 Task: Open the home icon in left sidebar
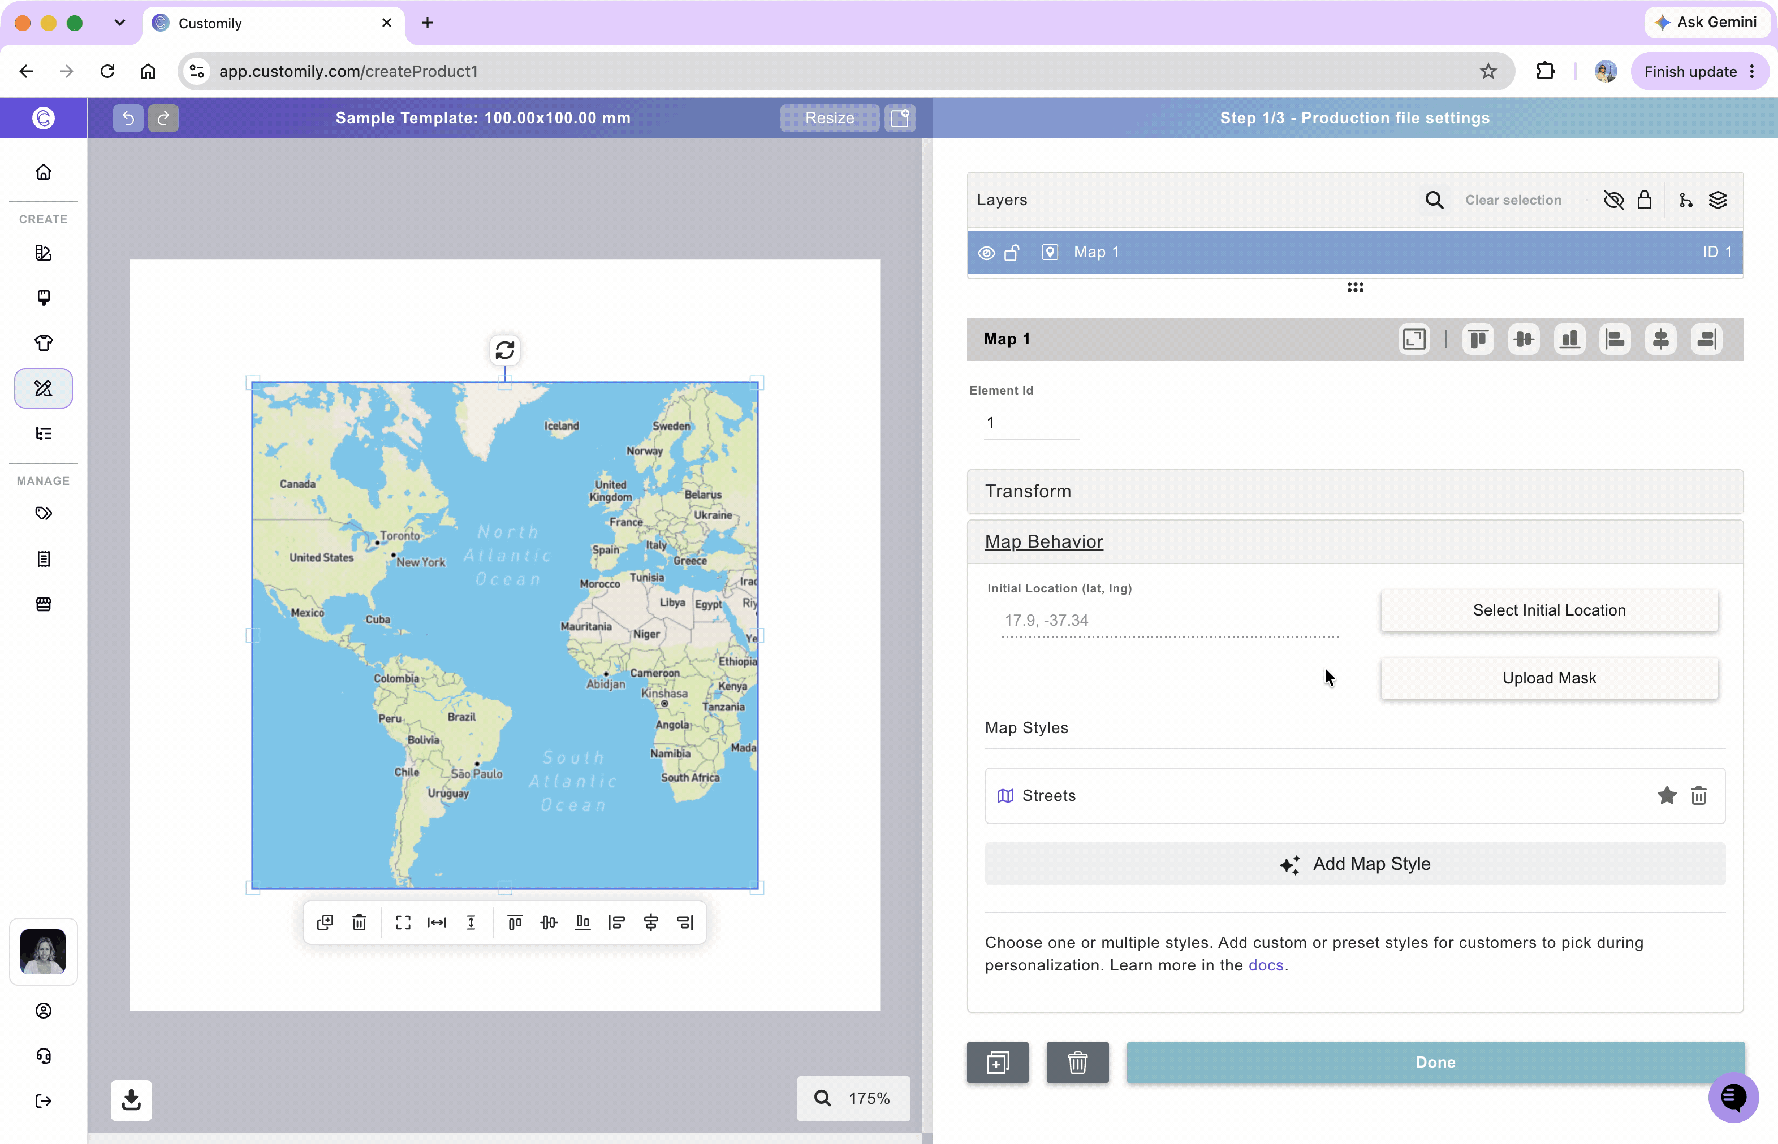[44, 172]
